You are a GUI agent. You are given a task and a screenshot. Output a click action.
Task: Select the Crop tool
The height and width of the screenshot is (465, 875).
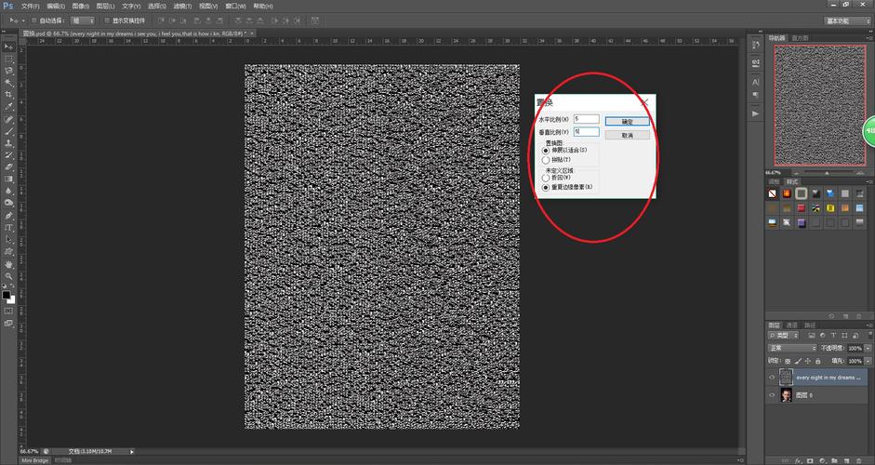[x=8, y=94]
